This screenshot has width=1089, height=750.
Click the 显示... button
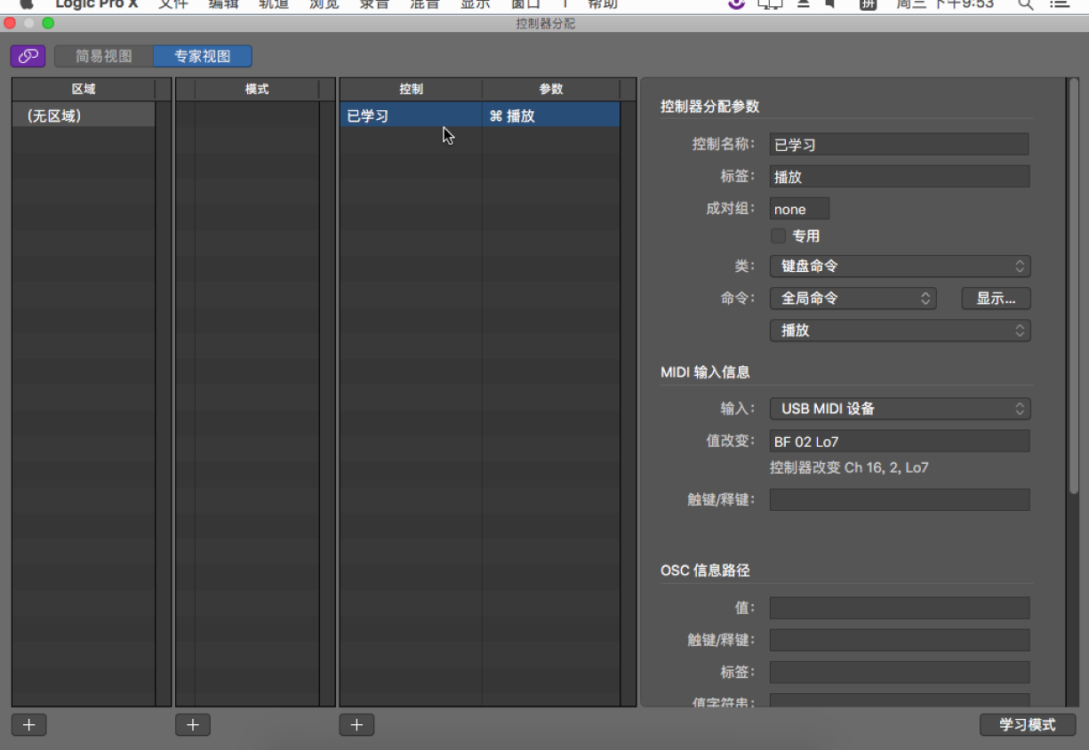996,299
